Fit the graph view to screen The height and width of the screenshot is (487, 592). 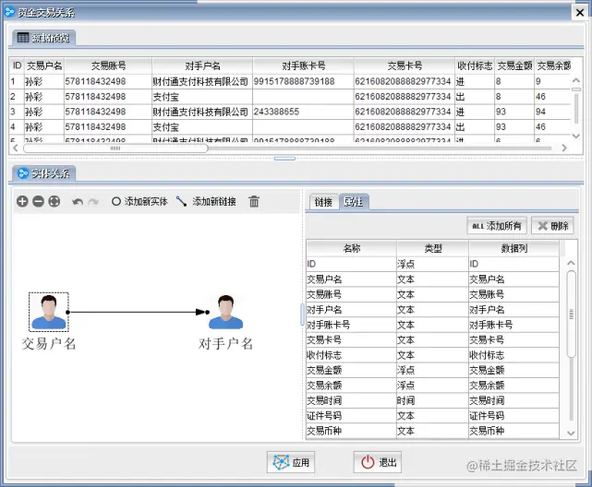click(x=54, y=201)
